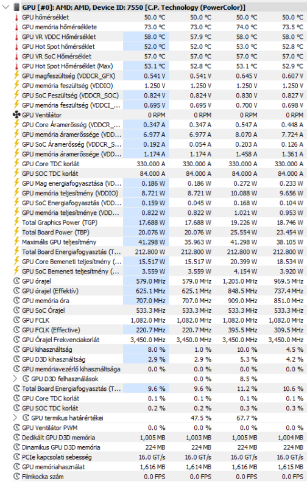Screen dimensions: 307x487
Task: Click clock icon beside GPU FCLK (Effective)
Action: tap(16, 330)
